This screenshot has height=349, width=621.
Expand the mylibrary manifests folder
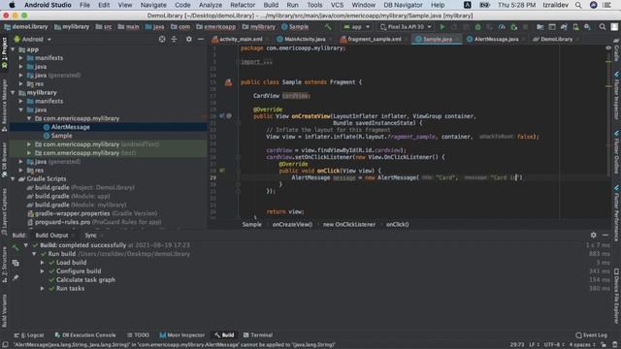21,101
